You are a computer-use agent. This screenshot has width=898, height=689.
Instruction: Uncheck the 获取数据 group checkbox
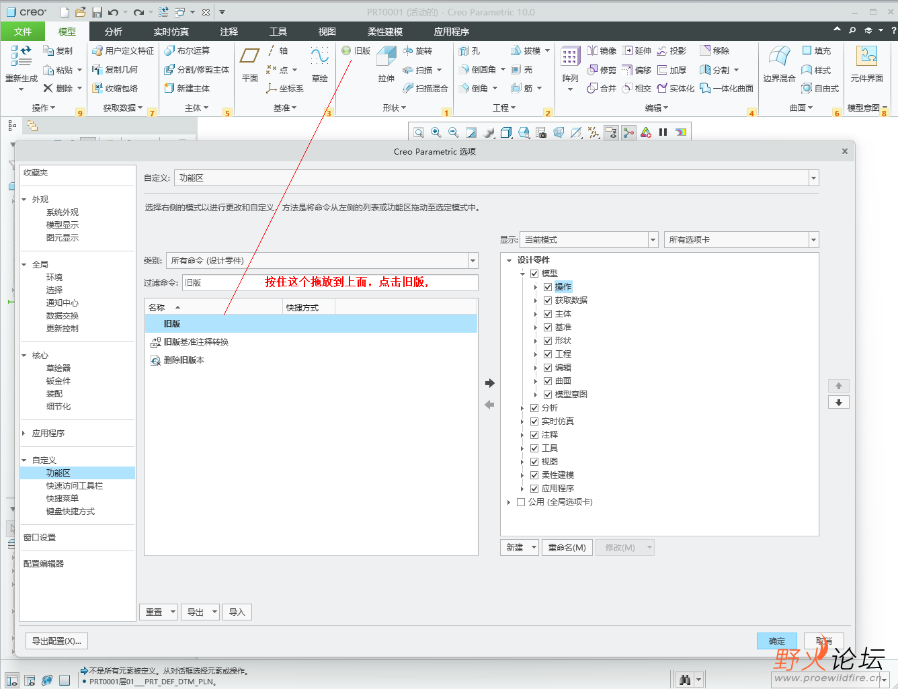pyautogui.click(x=548, y=300)
